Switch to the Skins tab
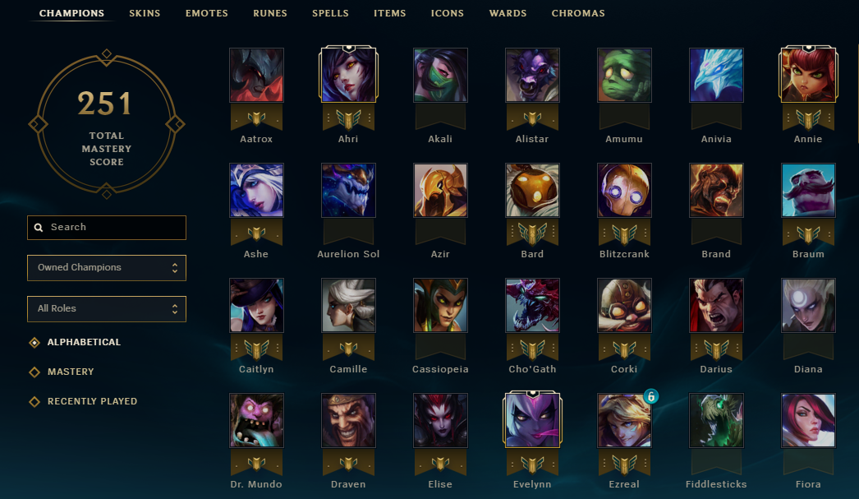The width and height of the screenshot is (859, 499). pyautogui.click(x=145, y=13)
